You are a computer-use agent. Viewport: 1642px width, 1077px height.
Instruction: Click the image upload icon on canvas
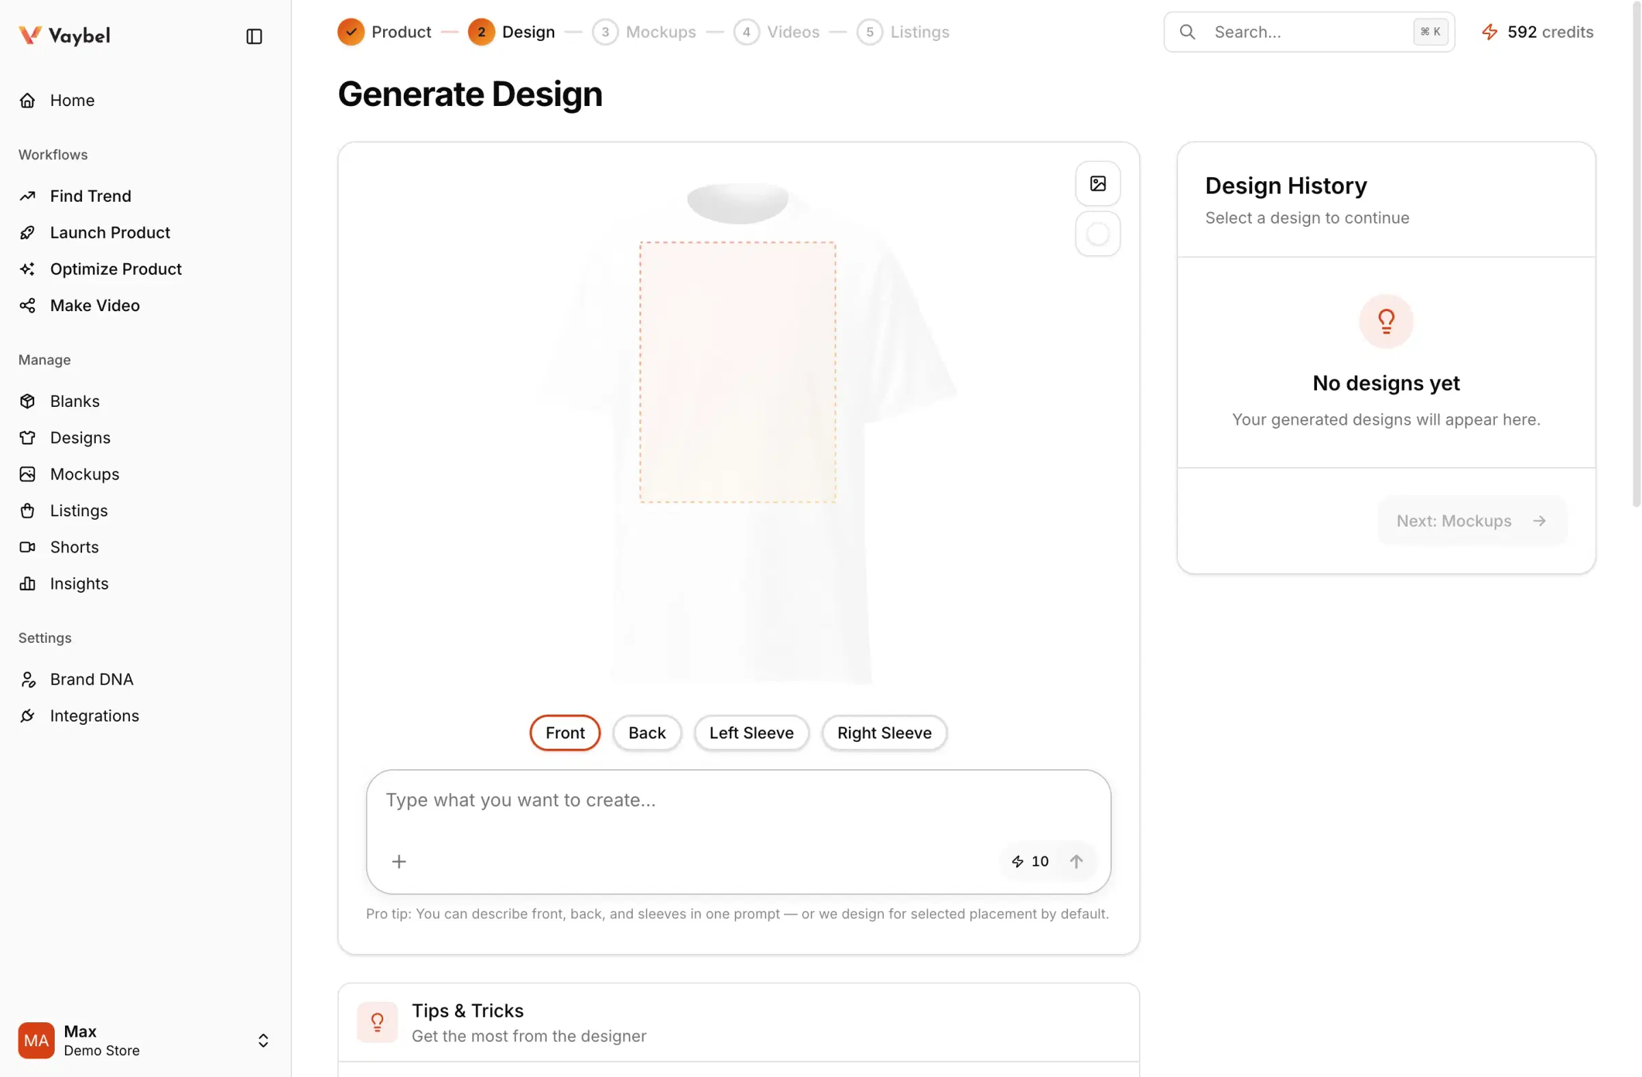coord(1097,183)
